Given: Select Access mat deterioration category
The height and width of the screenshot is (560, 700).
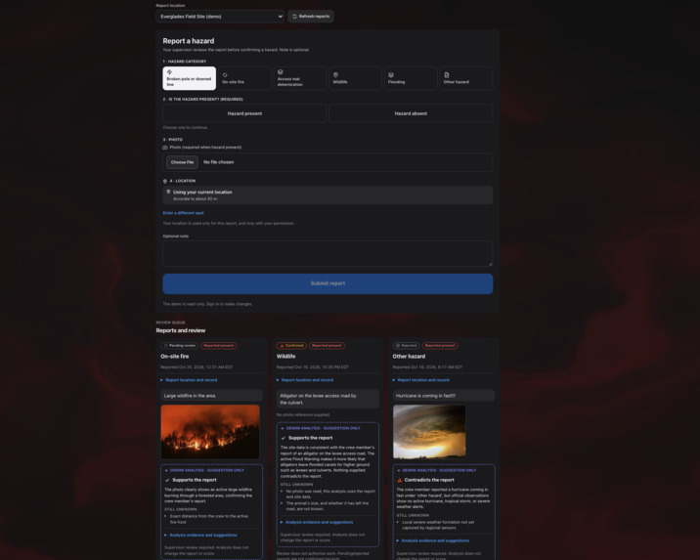Looking at the screenshot, I should click(300, 78).
